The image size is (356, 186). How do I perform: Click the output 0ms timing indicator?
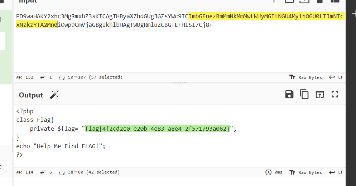tap(274, 172)
